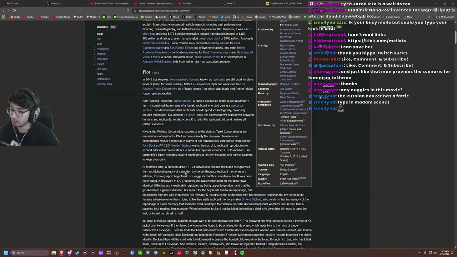Image resolution: width=457 pixels, height=257 pixels.
Task: Click the edit link beside Plot heading
Action: tap(156, 73)
